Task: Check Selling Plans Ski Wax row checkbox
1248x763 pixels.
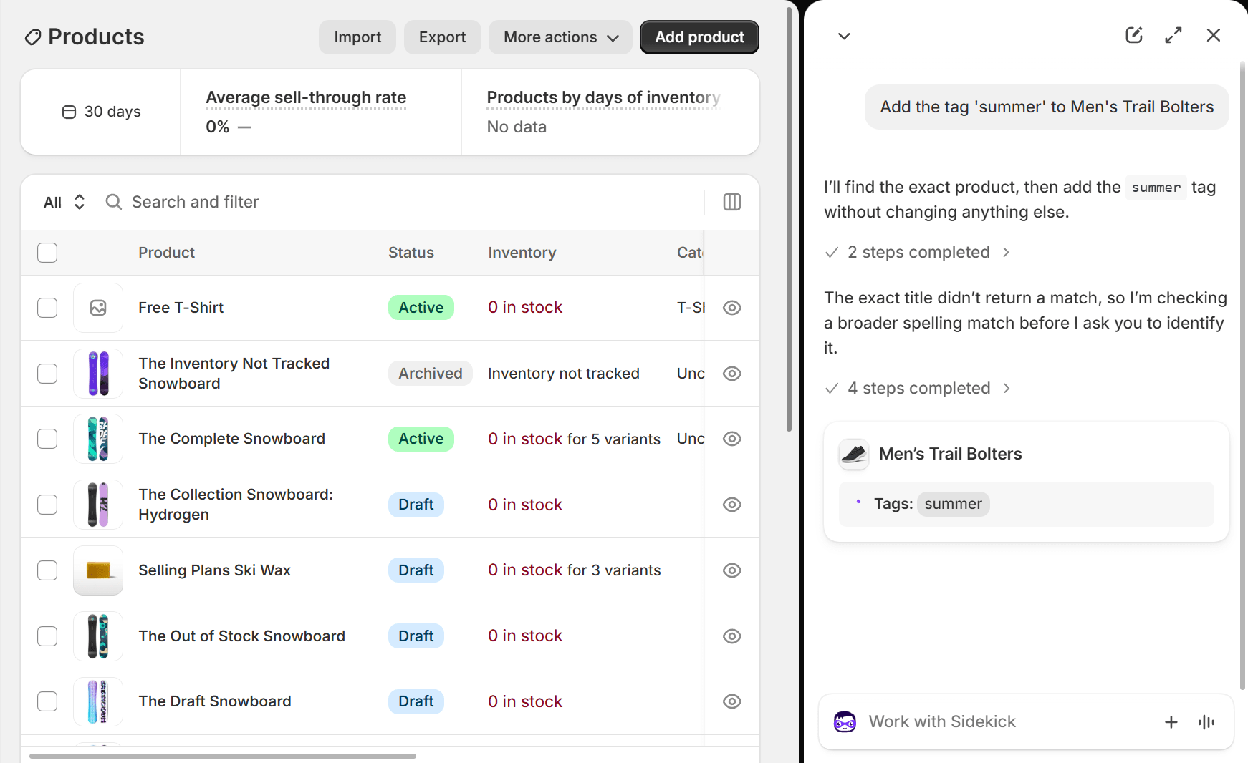Action: pos(47,570)
